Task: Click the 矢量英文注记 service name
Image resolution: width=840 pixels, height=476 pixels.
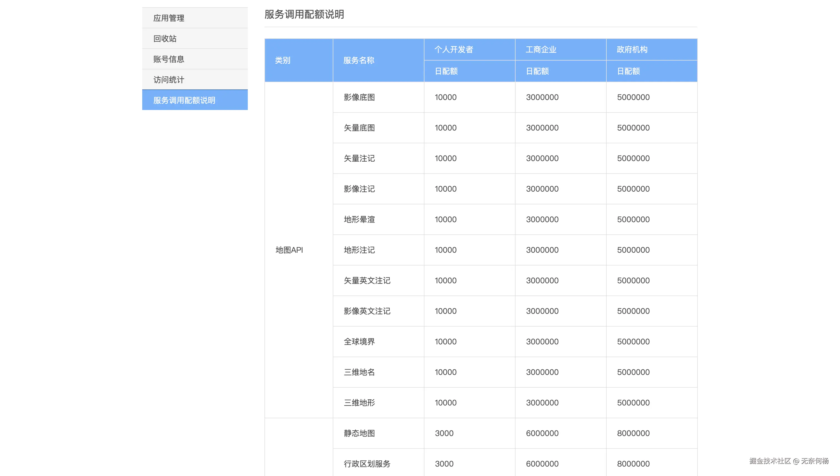Action: (x=367, y=280)
